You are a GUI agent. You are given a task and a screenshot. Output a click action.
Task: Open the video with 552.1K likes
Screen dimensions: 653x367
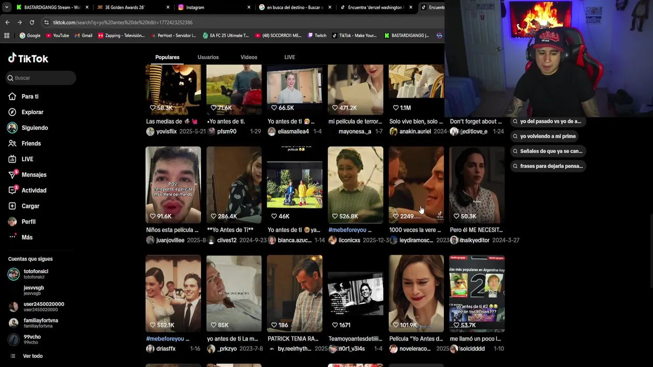tap(173, 294)
